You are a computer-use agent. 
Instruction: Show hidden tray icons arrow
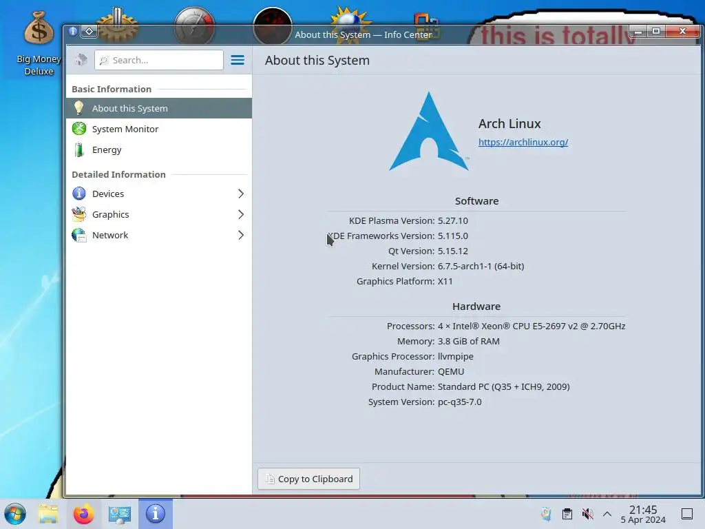coord(607,514)
